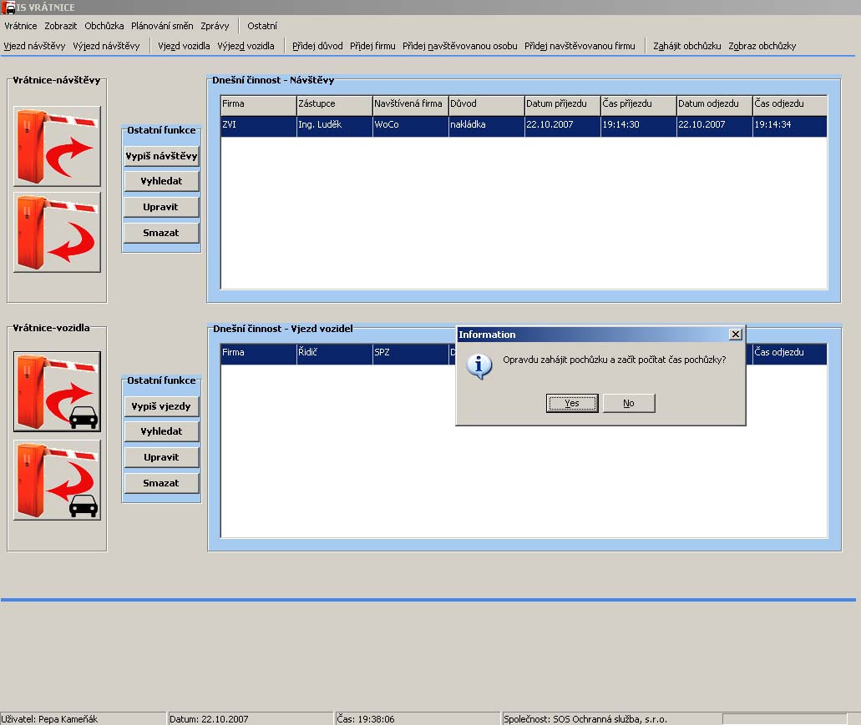Select Vjezd vozidla toolbar item
This screenshot has height=725, width=861.
[184, 46]
